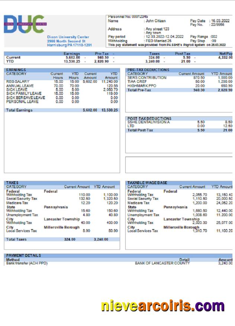Click the DUC logo
Image resolution: width=235 pixels, height=326 pixels.
24,24
